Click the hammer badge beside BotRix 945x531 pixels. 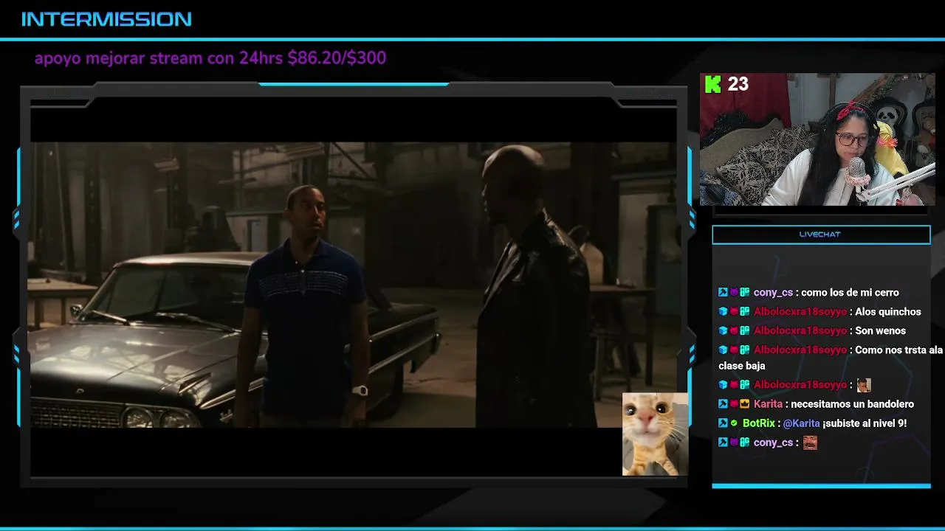(x=723, y=423)
